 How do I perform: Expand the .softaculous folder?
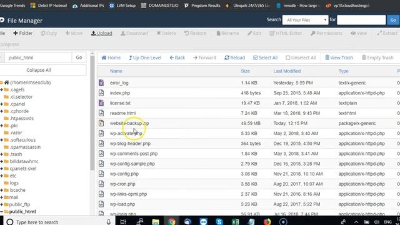pyautogui.click(x=1, y=140)
